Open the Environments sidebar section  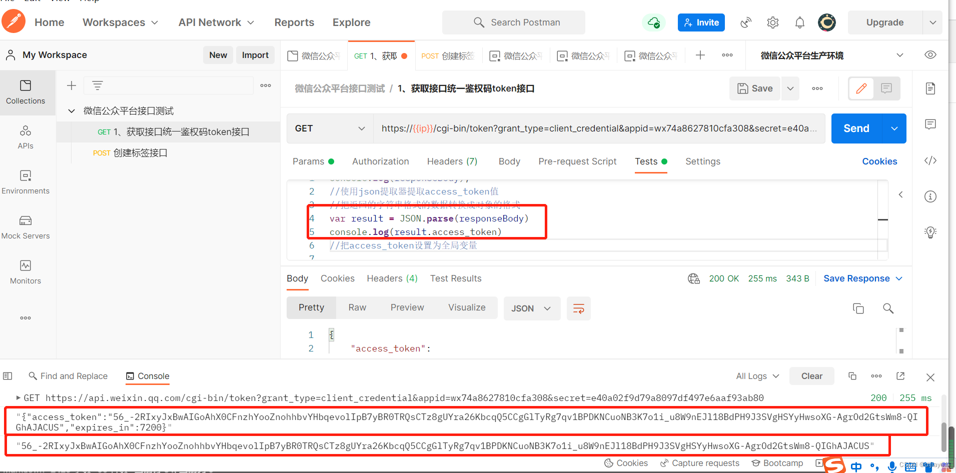(x=26, y=182)
